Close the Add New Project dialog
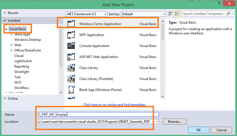The image size is (237, 136). coord(229,4)
